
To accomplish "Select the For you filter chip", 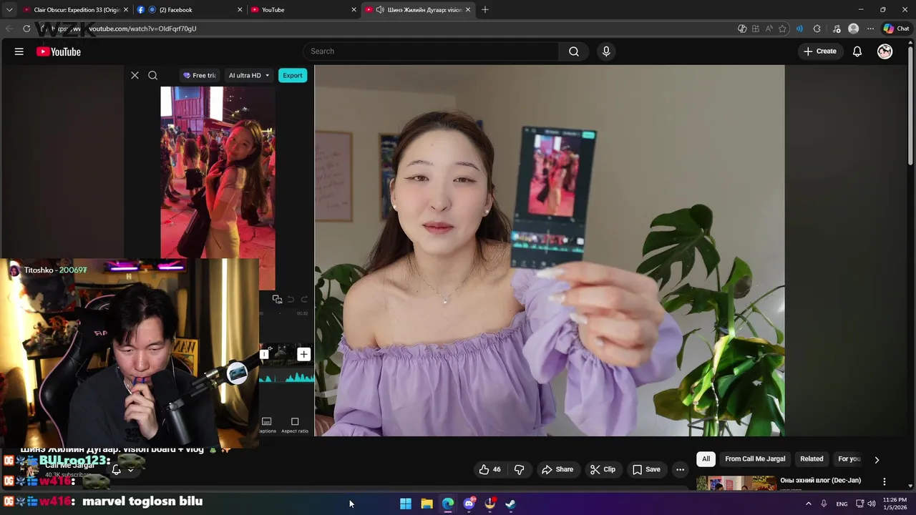I will [849, 459].
